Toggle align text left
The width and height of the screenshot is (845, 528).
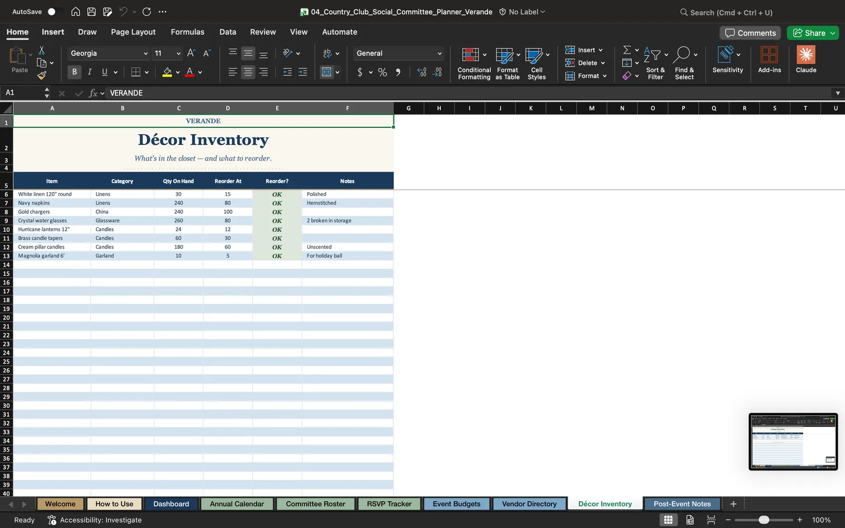pyautogui.click(x=232, y=72)
